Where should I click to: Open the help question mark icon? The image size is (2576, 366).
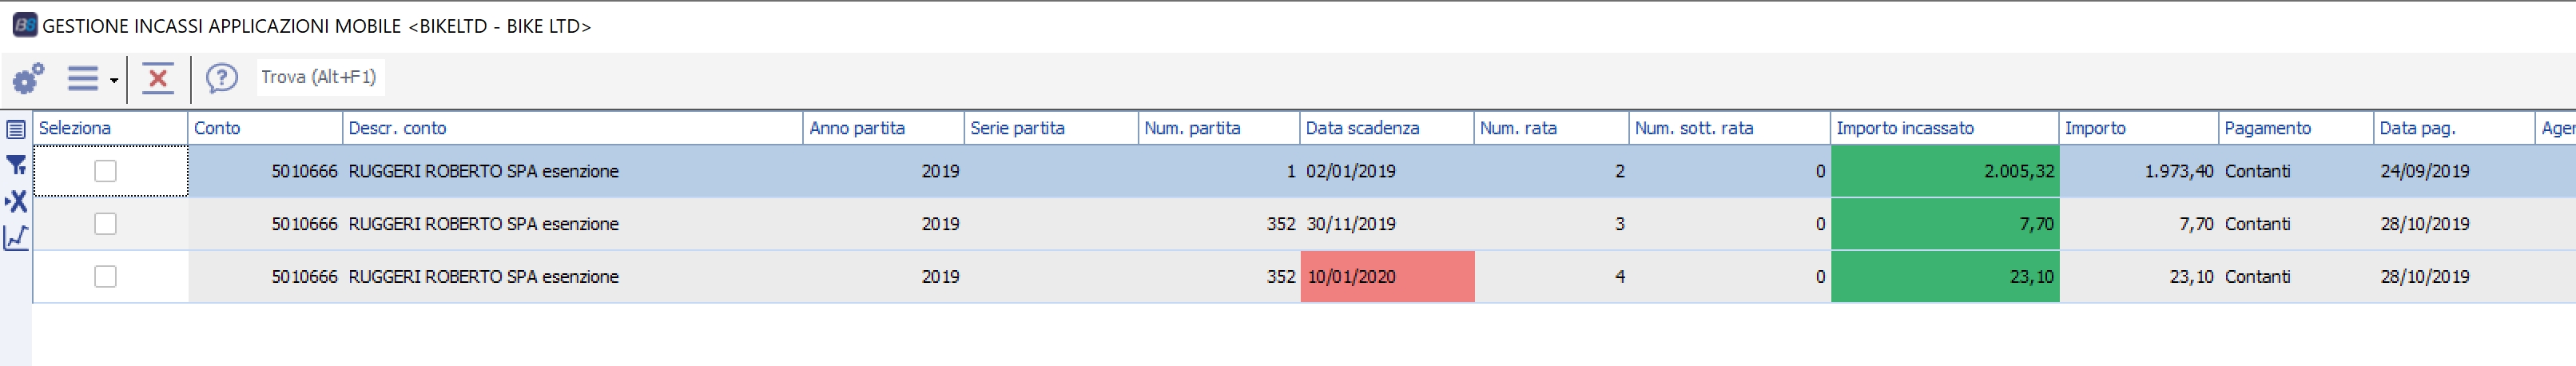tap(221, 78)
